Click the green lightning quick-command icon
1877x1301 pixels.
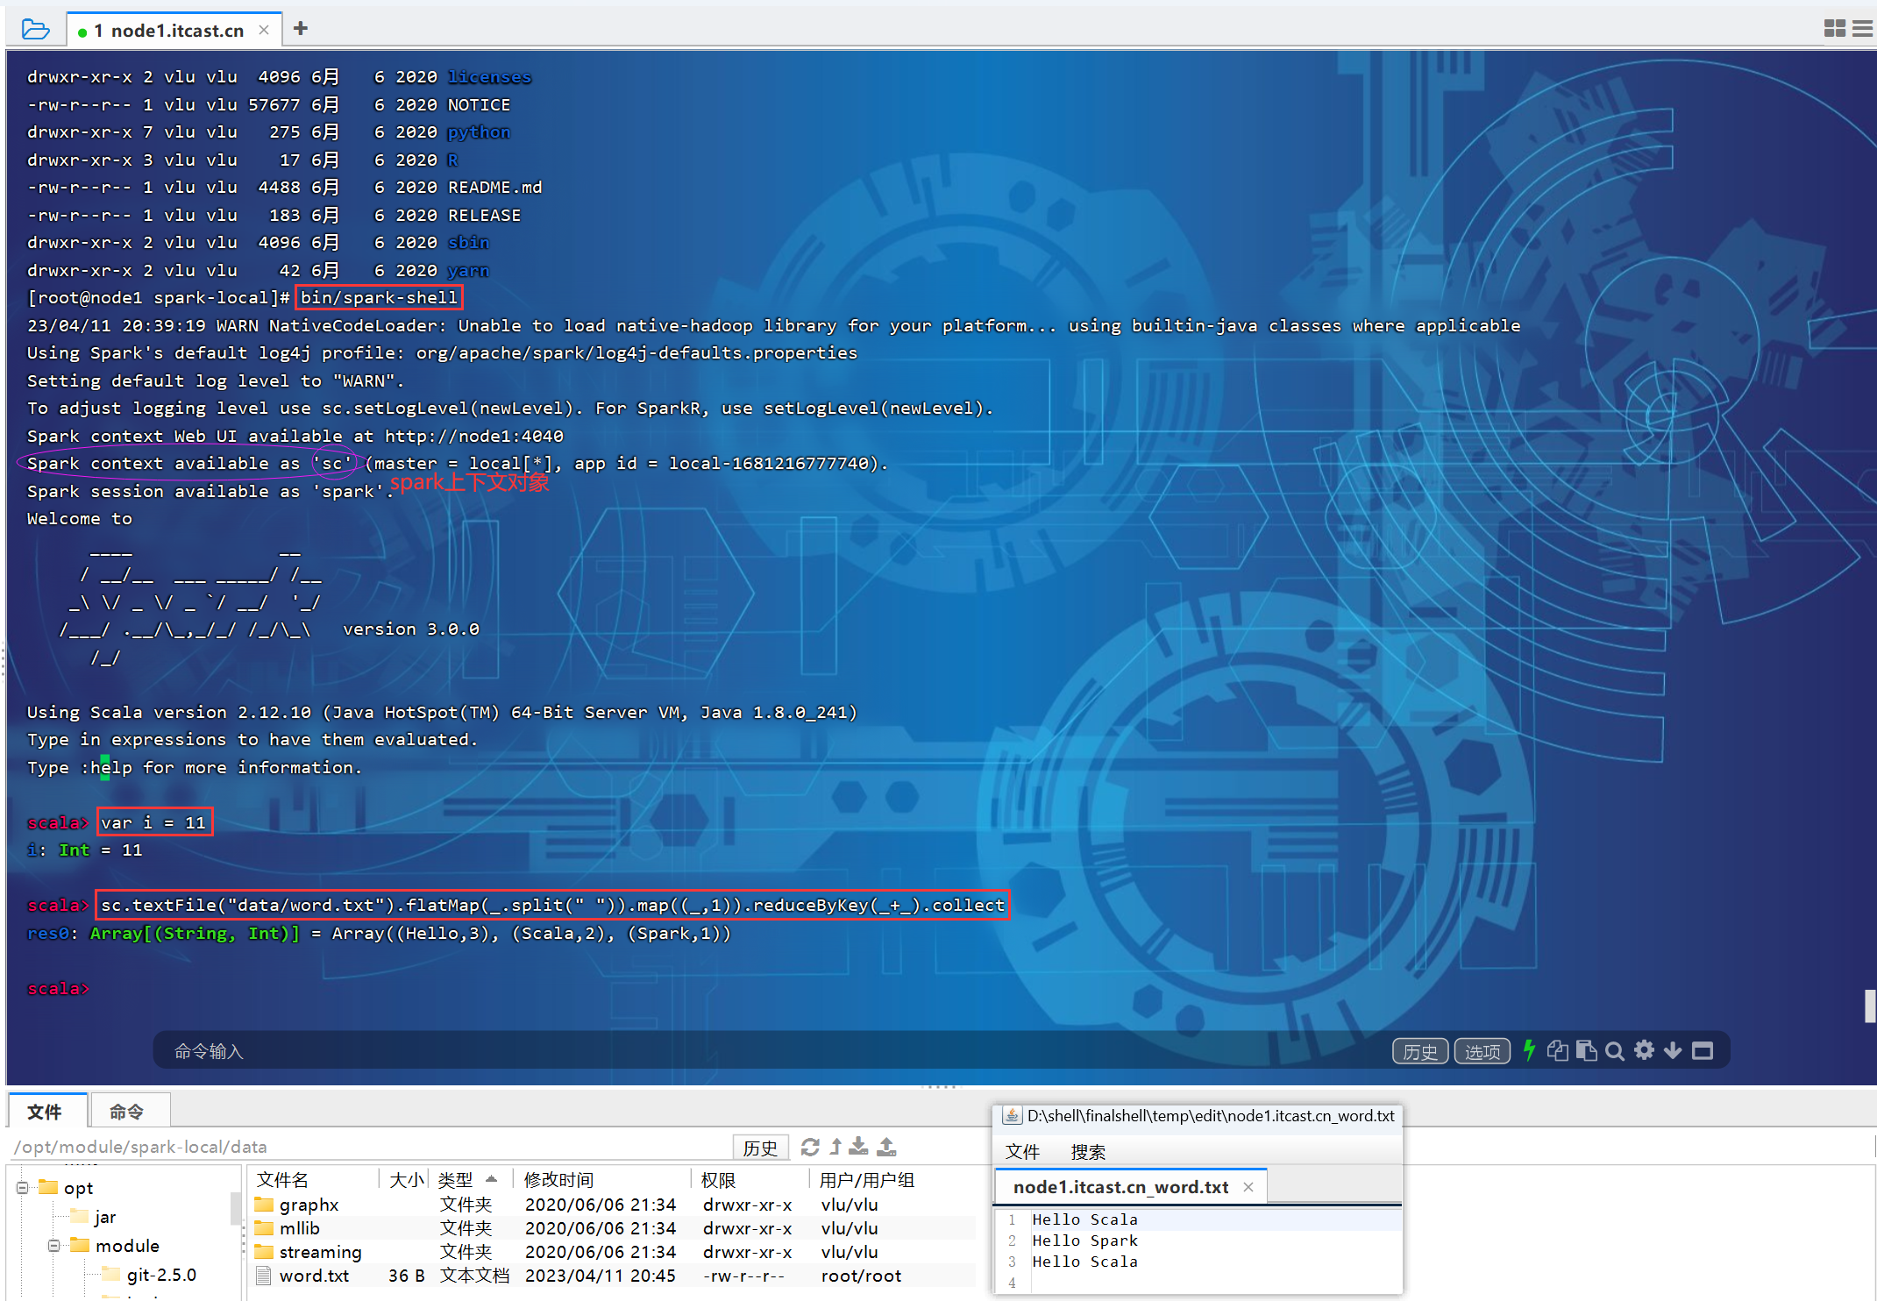1530,1050
